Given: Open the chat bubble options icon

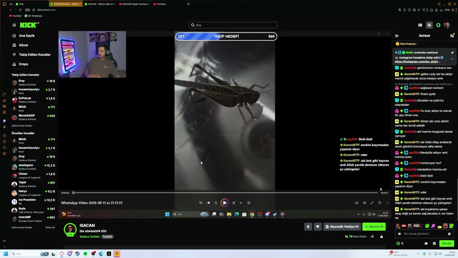Looking at the screenshot, I should pos(426,243).
